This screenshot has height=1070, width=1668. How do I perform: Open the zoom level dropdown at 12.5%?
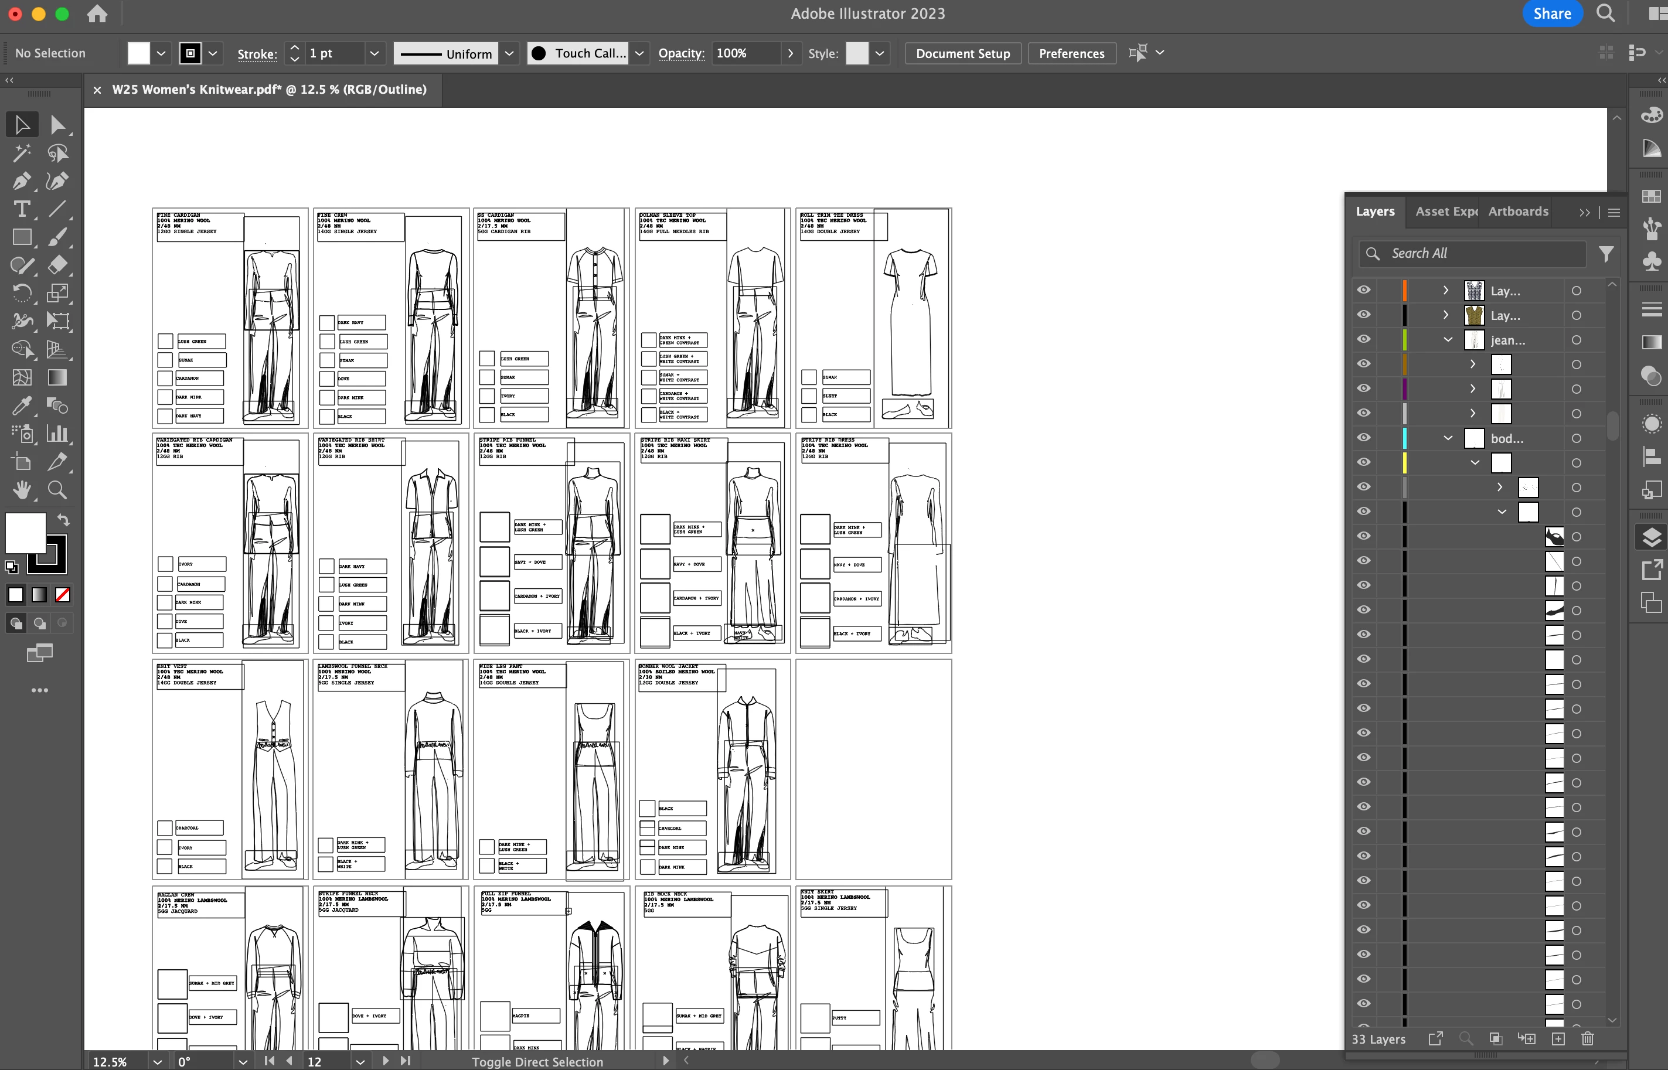click(158, 1062)
